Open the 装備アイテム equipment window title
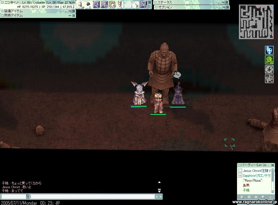This screenshot has height=205, width=278. coord(14,11)
